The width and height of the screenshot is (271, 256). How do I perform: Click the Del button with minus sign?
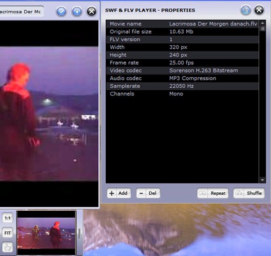click(x=148, y=193)
